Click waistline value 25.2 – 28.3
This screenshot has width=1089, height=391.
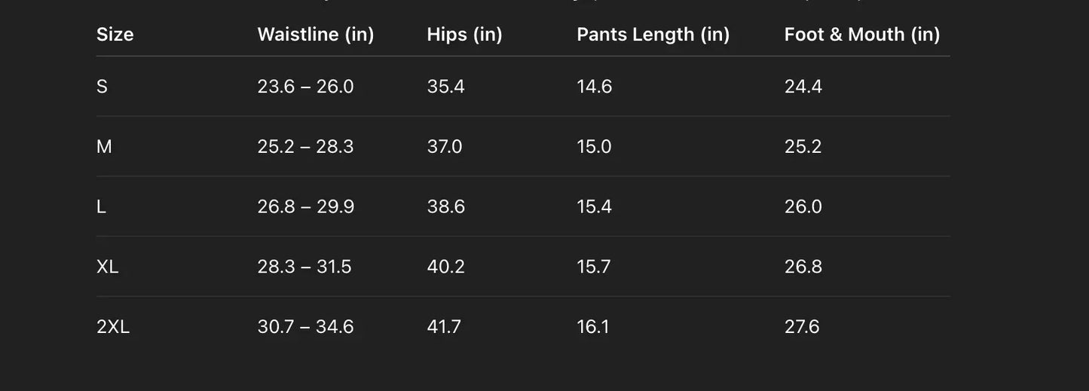(x=305, y=147)
